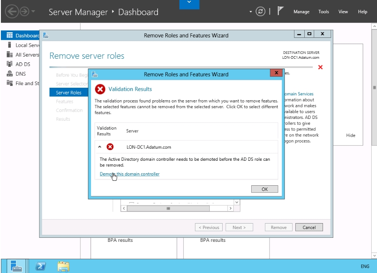Click the right-hand BPA results text
This screenshot has height=273, width=377.
213,240
